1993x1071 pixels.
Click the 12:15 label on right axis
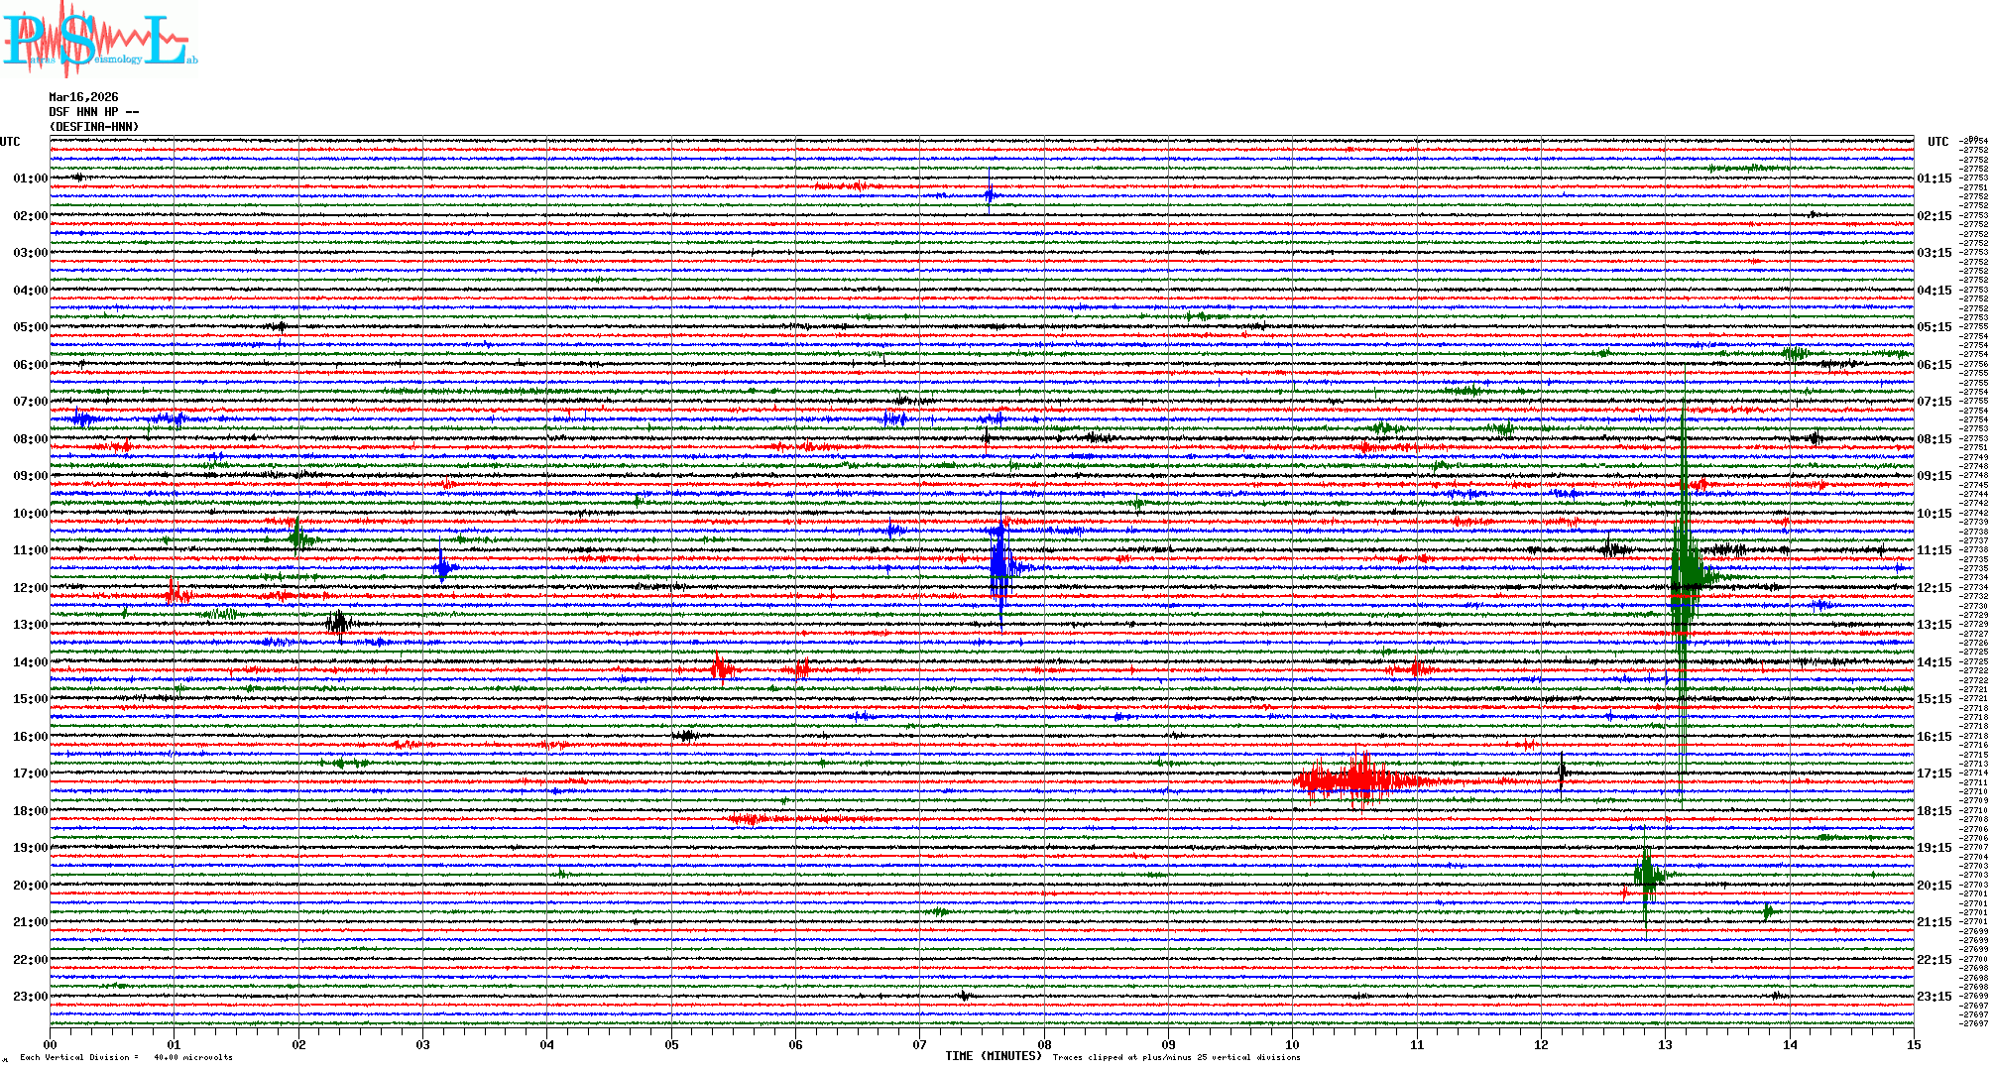[x=1934, y=588]
